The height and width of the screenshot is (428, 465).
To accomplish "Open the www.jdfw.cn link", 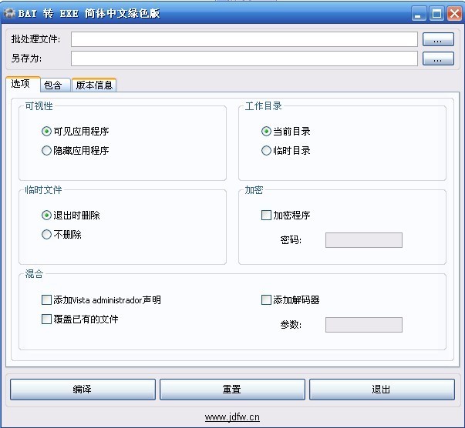I will click(232, 417).
